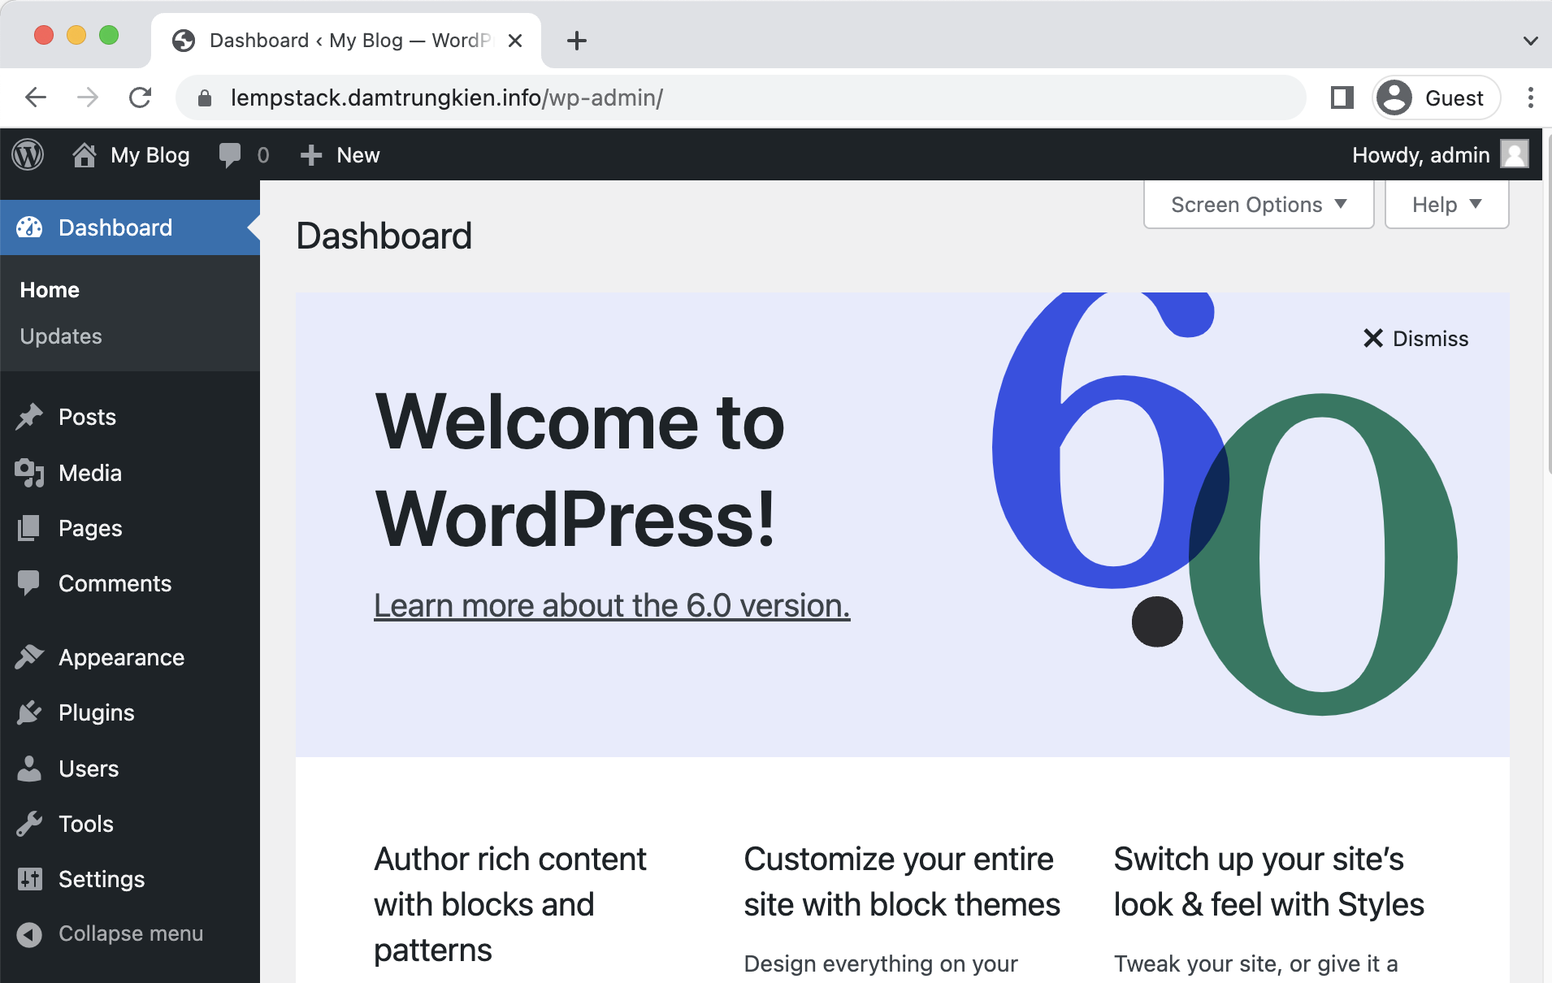Screen dimensions: 1552x983
Task: Click 'Customize your entire site' heading
Action: (902, 881)
